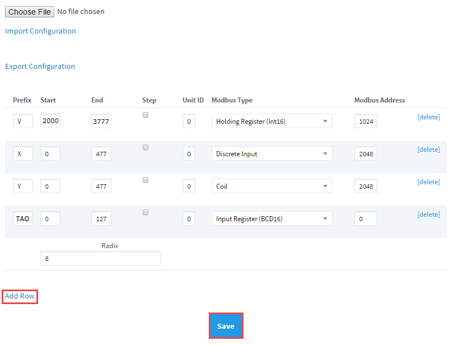Click the End field showing 3777
The height and width of the screenshot is (345, 449).
pos(101,121)
